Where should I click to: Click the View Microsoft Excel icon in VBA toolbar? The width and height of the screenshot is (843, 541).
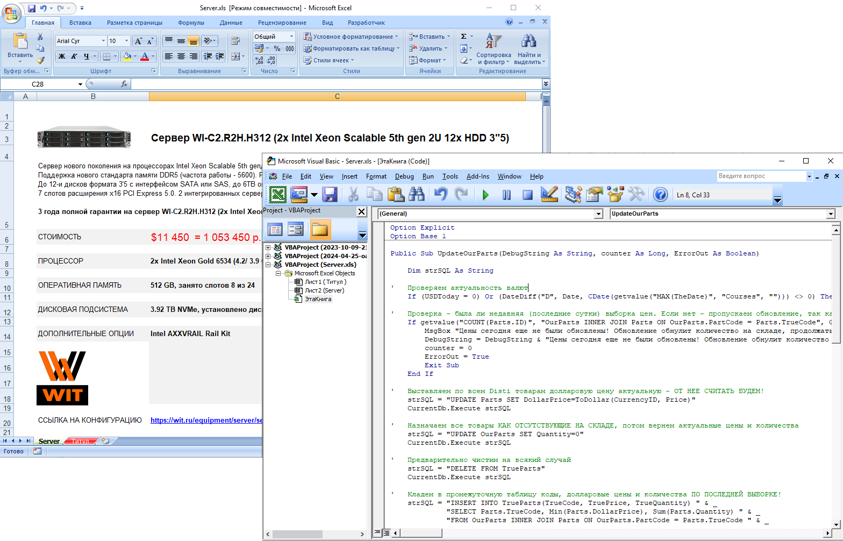277,194
